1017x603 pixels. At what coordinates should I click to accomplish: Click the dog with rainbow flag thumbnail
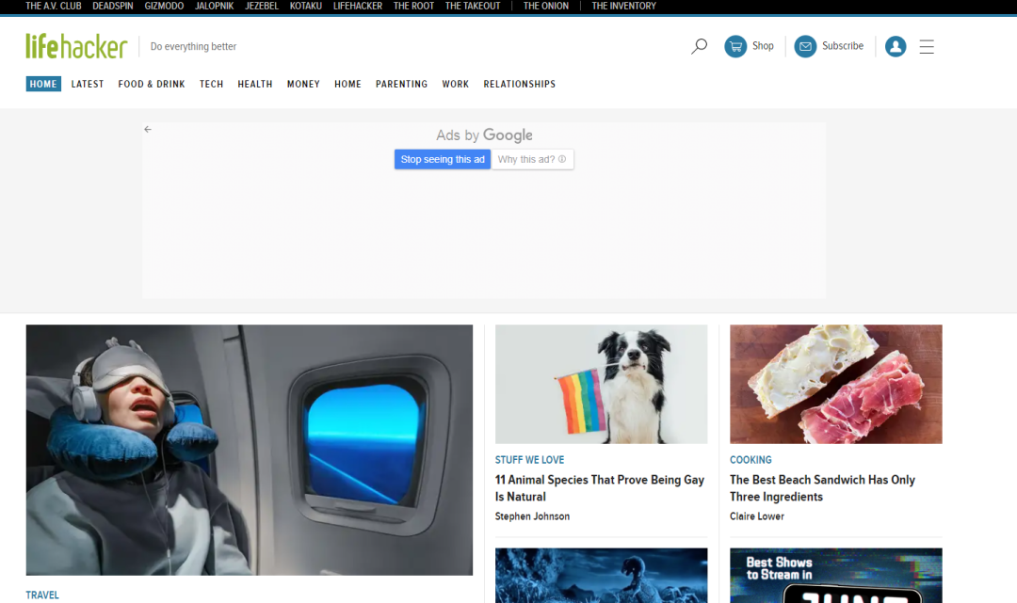point(601,384)
